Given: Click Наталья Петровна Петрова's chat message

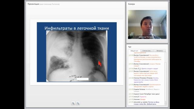Looking at the screenshot, I should point(144,80).
